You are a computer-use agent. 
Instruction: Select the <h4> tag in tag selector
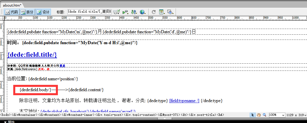point(220,115)
